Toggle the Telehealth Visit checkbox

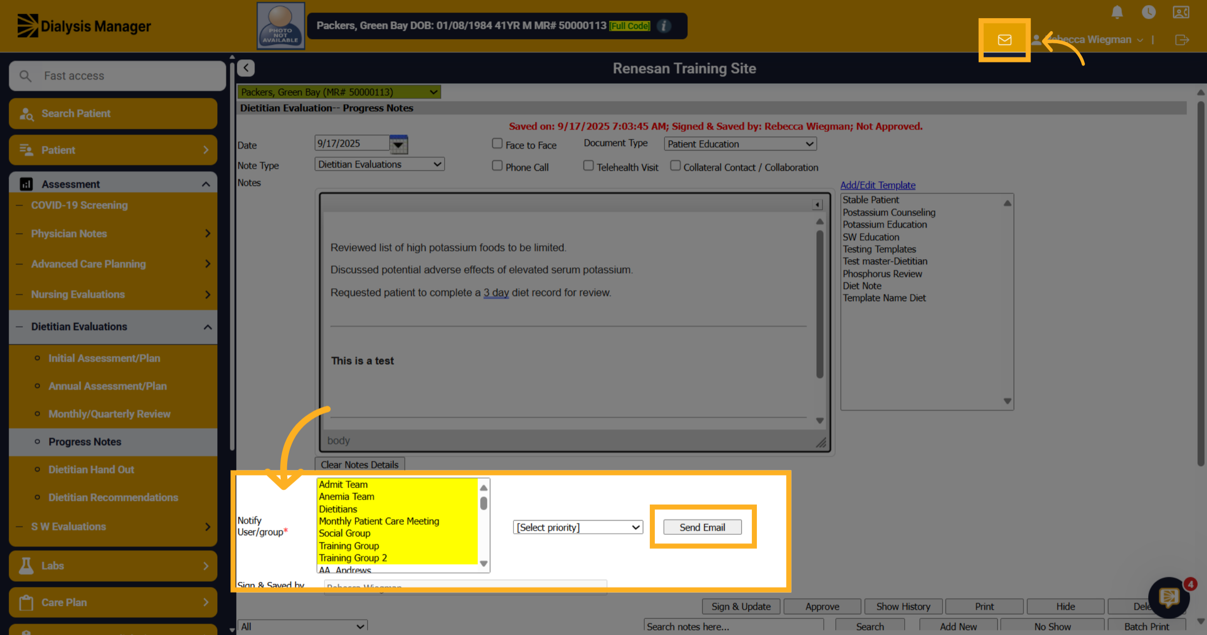pyautogui.click(x=588, y=166)
